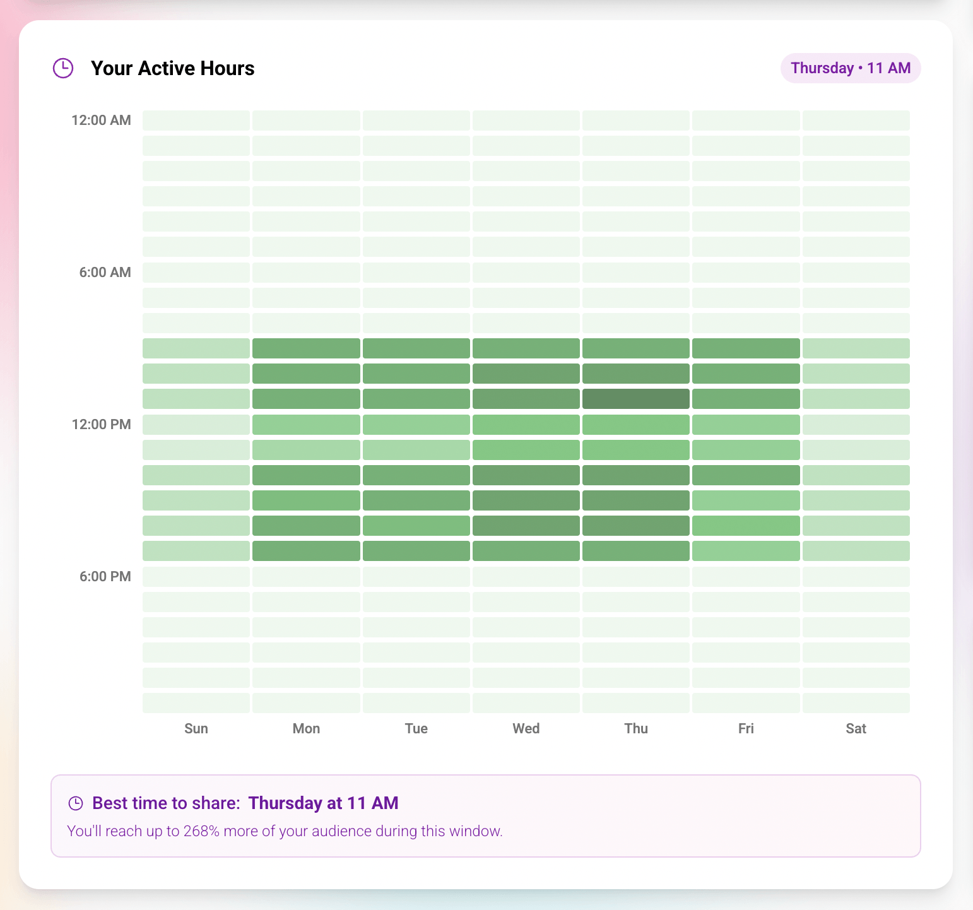Click the top-left heatmap cell under Sun
Screen dimensions: 973x910
196,120
